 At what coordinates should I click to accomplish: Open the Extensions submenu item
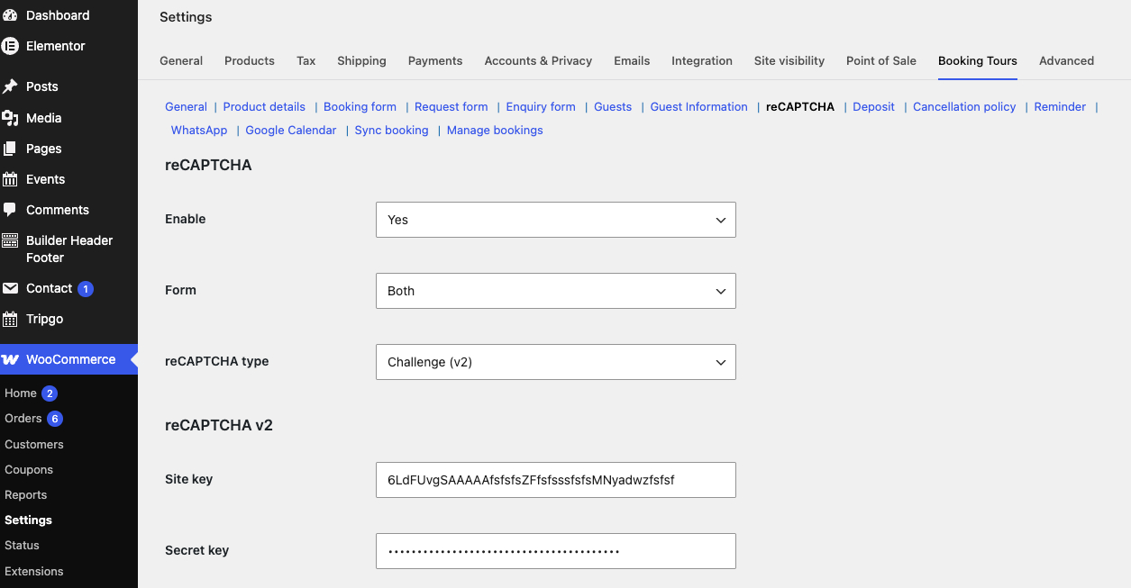coord(34,571)
